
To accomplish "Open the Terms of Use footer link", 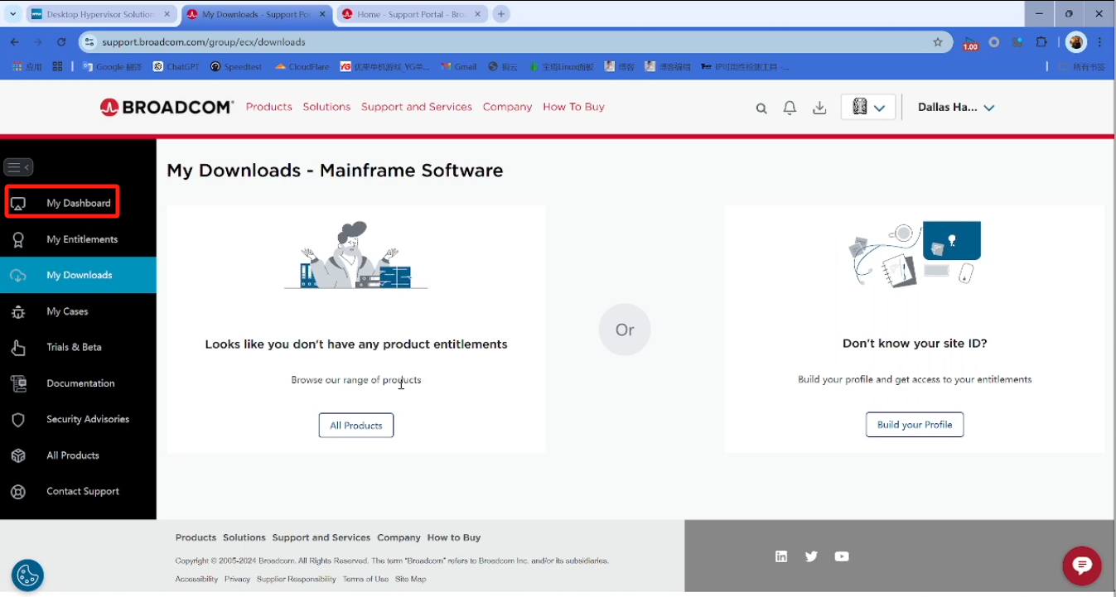I will point(365,579).
